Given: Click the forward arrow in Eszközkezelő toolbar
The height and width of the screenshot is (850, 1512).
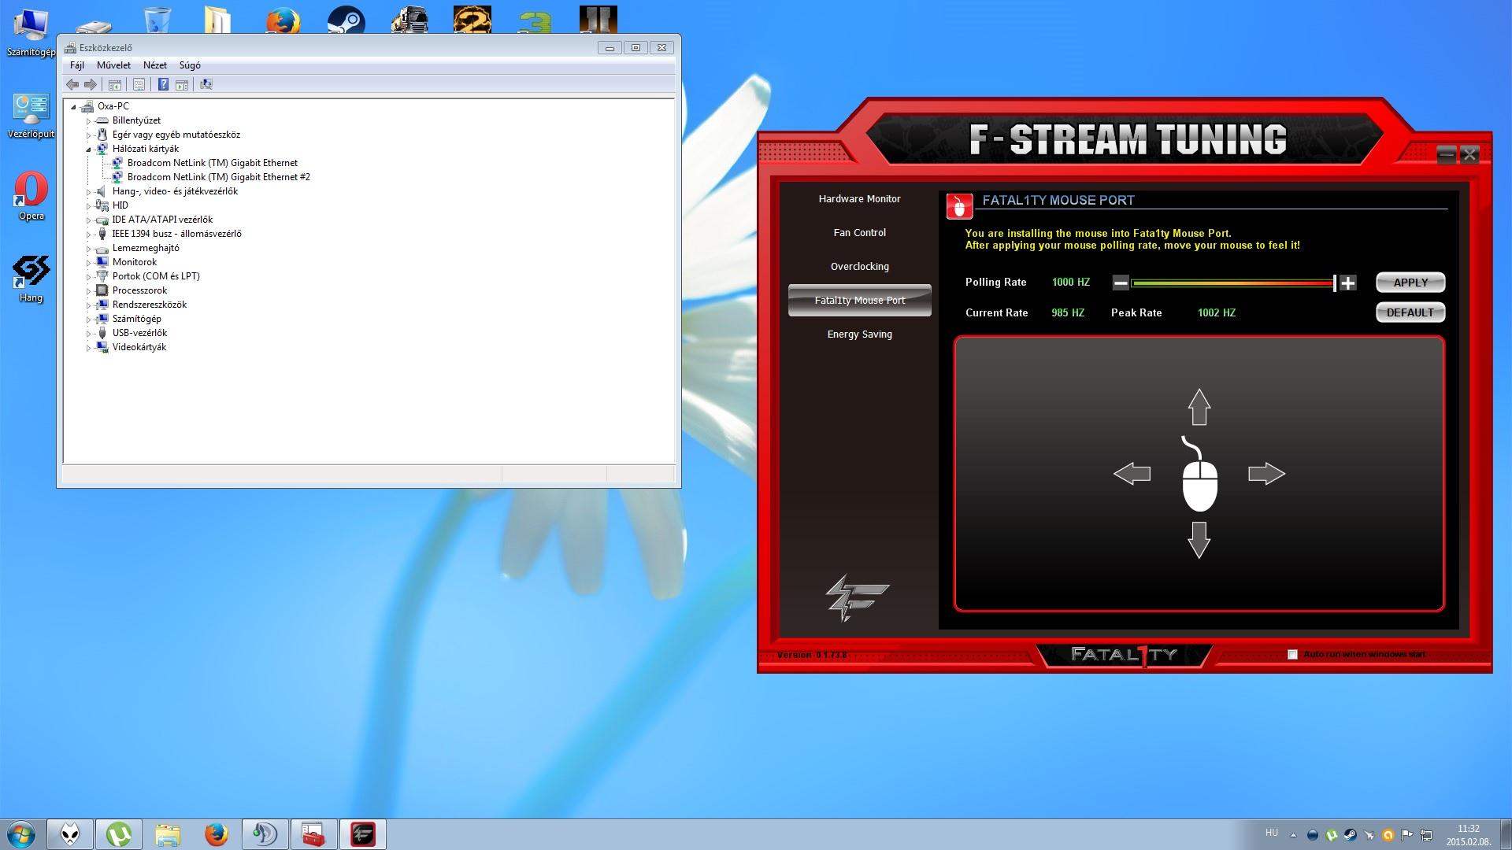Looking at the screenshot, I should pos(91,84).
